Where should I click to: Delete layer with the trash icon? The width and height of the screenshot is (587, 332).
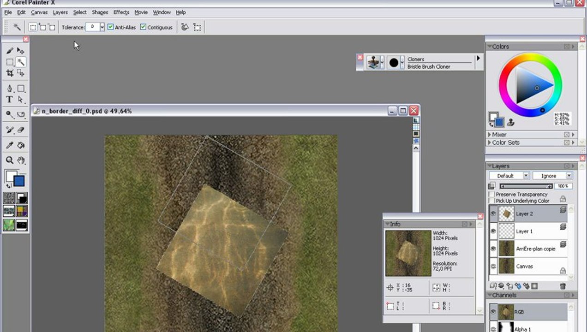(563, 286)
